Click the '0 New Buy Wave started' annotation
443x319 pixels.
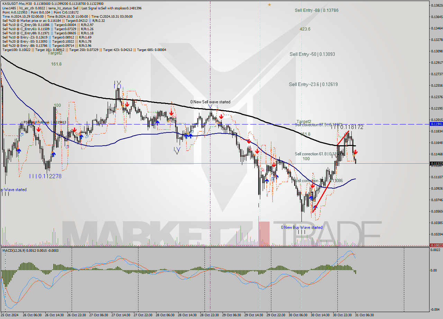coord(301,227)
